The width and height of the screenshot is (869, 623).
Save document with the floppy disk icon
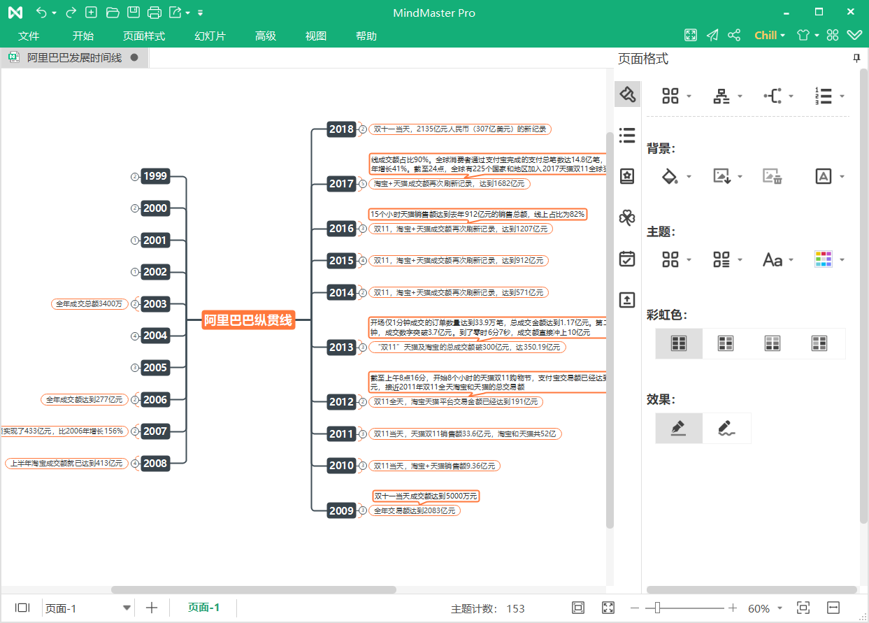point(133,13)
